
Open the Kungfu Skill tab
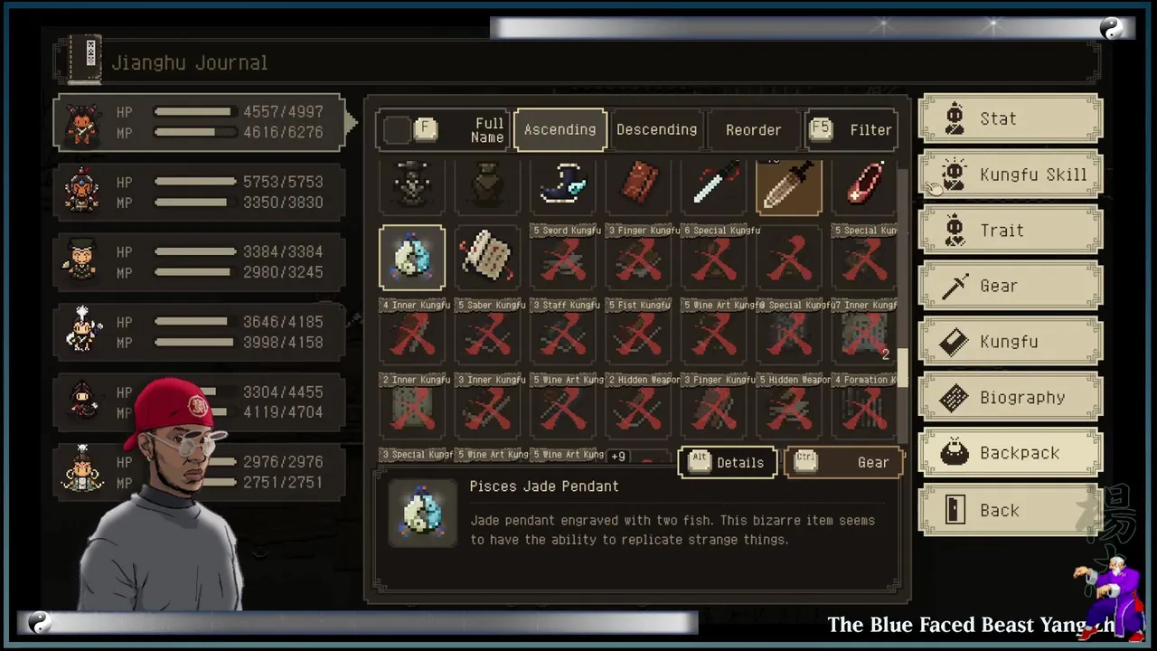[1011, 175]
